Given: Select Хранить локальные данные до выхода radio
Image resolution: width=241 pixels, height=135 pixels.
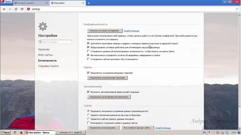Looking at the screenshot, I should tap(88, 115).
